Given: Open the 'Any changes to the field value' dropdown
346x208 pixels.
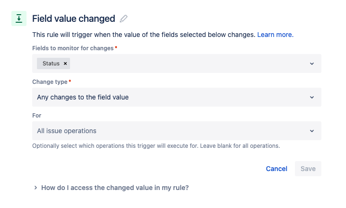Looking at the screenshot, I should pos(177,97).
